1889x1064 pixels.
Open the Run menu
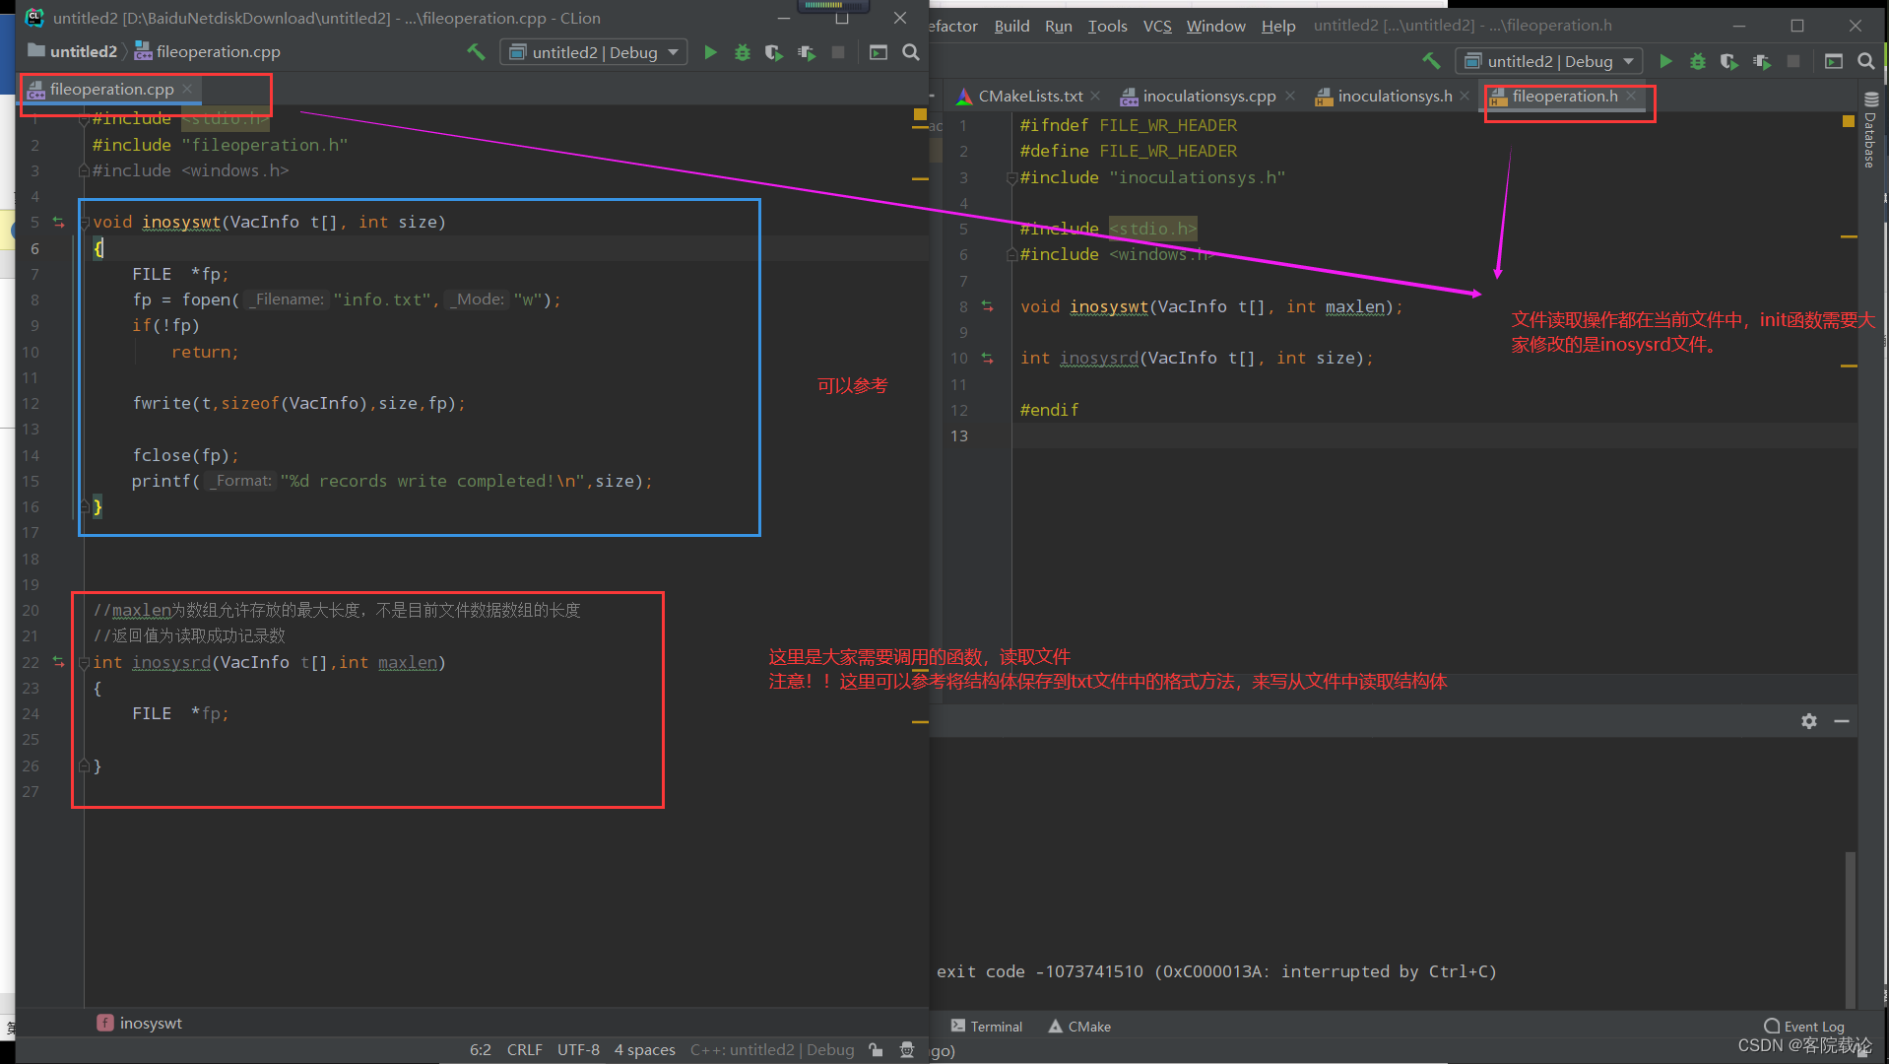1059,26
